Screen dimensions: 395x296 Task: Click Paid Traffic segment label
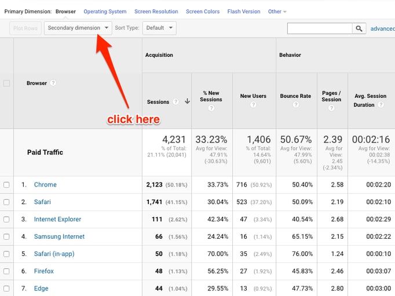[45, 152]
